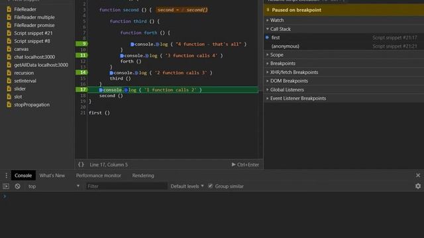Open the slider snippet

(20, 89)
